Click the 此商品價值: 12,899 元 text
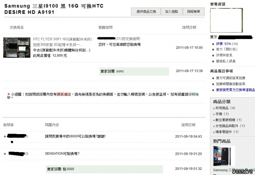Screen dimensions: 255x175 click(50, 56)
